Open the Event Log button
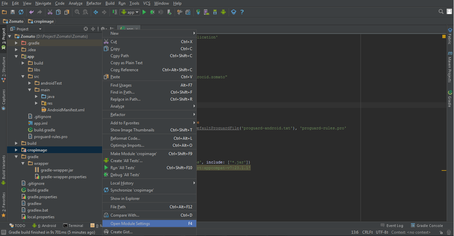This screenshot has height=236, width=454. pos(392,226)
